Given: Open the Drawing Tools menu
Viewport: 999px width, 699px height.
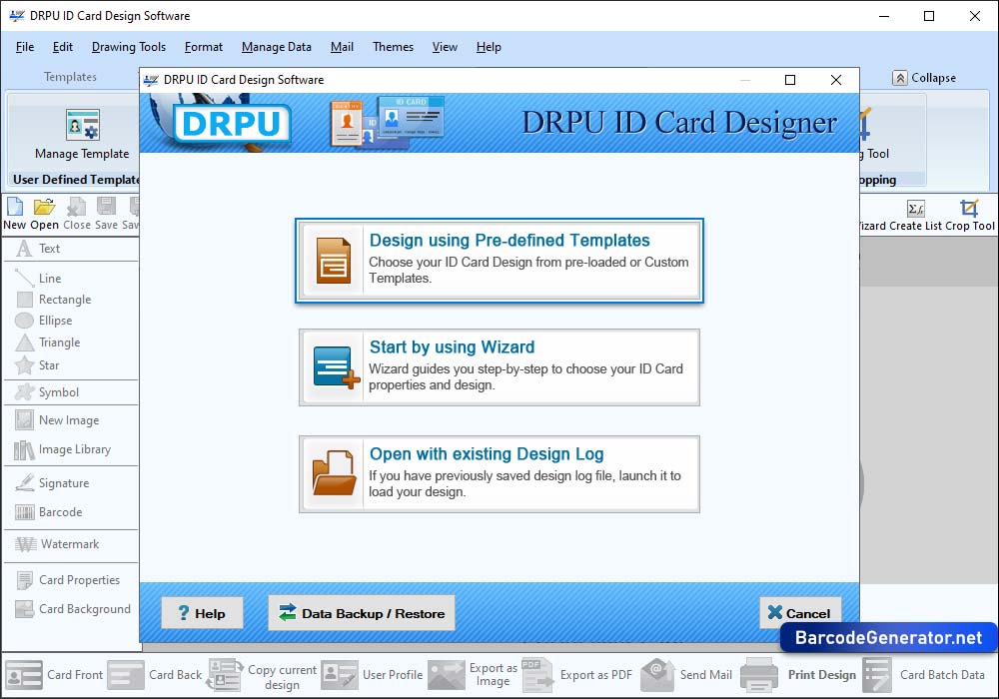Looking at the screenshot, I should click(129, 47).
